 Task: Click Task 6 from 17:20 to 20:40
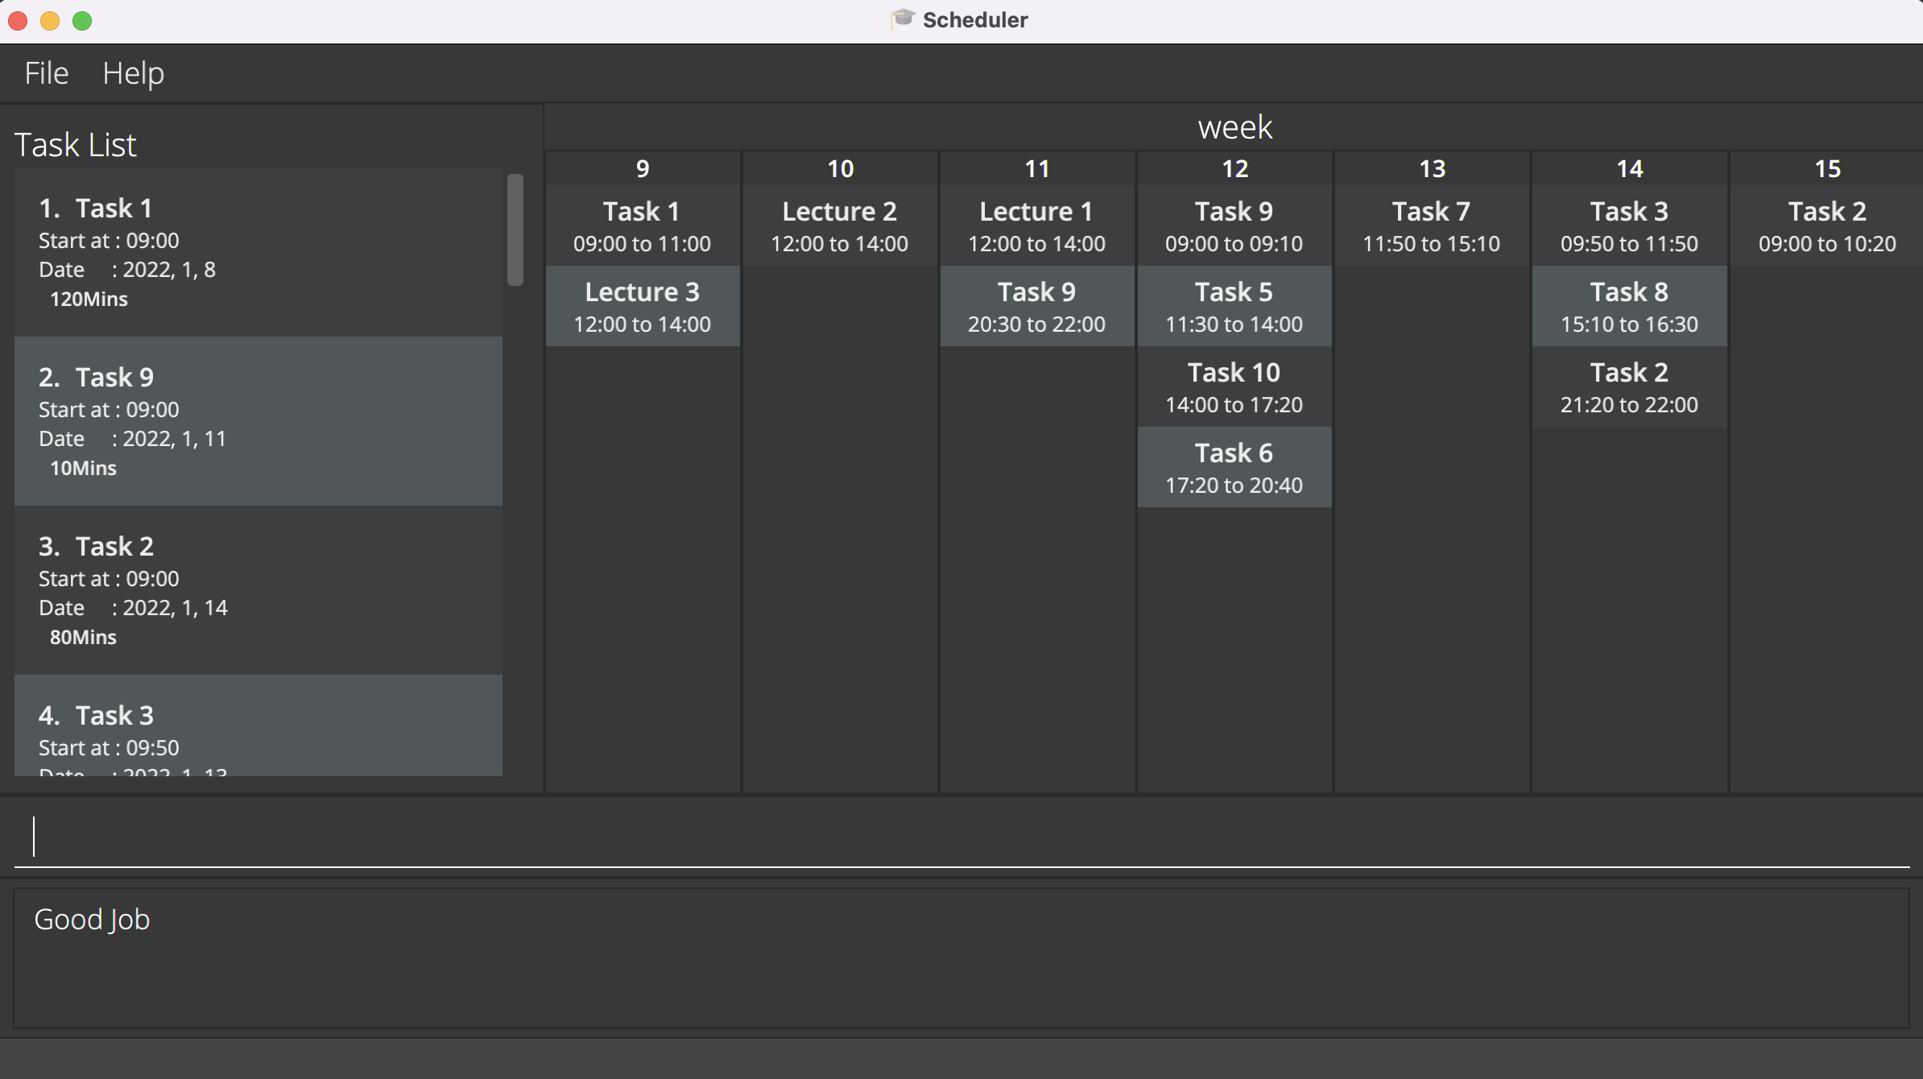pyautogui.click(x=1234, y=467)
